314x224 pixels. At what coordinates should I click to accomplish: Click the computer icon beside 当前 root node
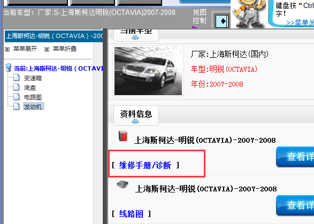coord(9,68)
